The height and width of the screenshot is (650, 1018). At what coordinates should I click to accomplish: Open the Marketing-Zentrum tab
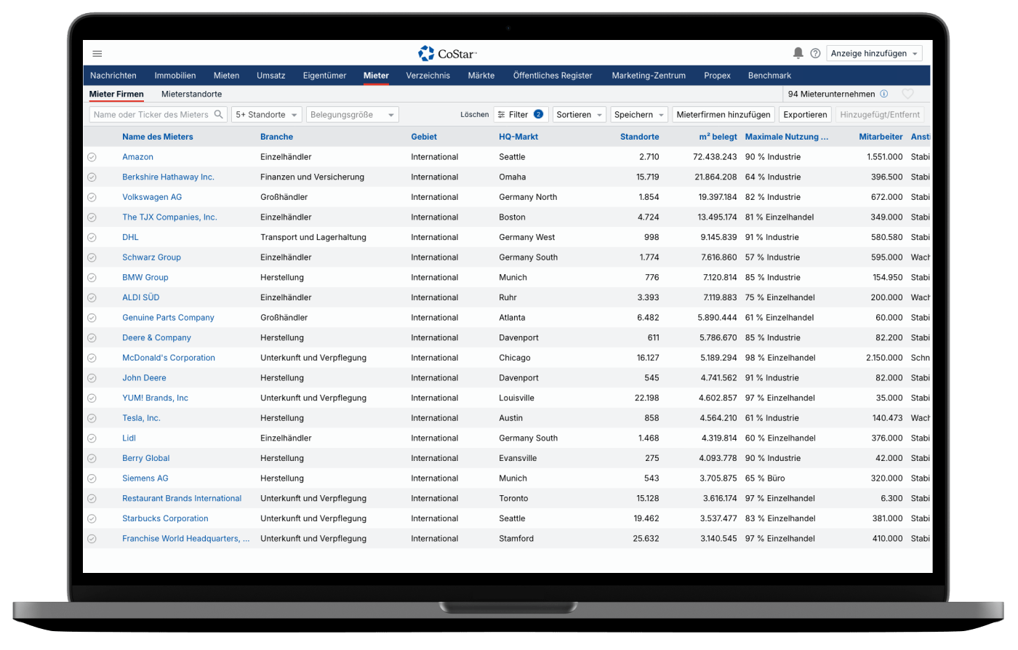click(649, 76)
